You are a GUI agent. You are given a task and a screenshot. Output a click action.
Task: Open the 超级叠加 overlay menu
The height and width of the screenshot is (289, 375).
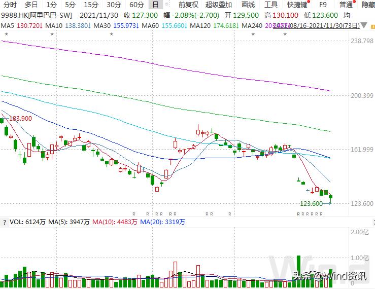(x=218, y=5)
